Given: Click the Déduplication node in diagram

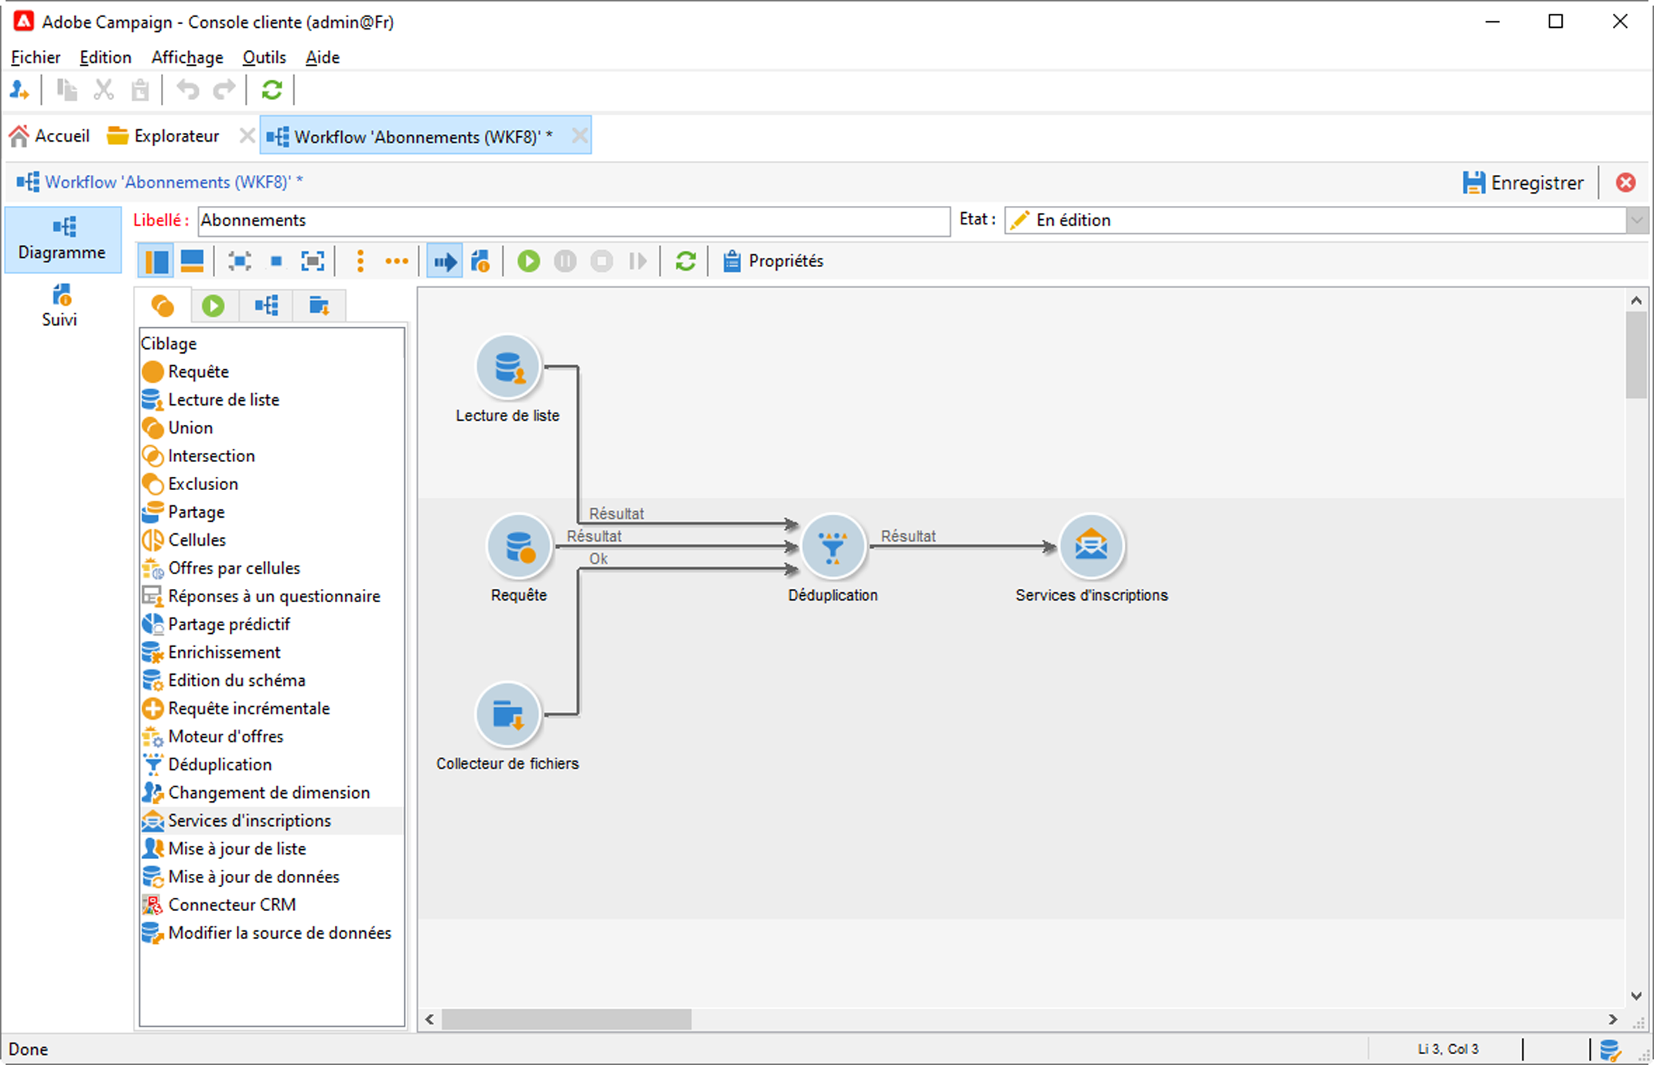Looking at the screenshot, I should pyautogui.click(x=832, y=546).
